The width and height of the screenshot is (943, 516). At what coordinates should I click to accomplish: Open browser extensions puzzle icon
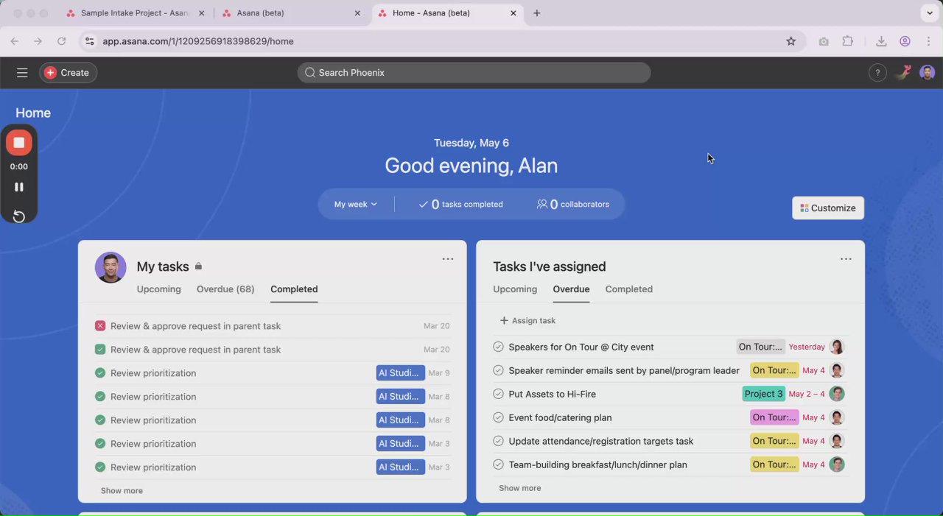point(848,41)
